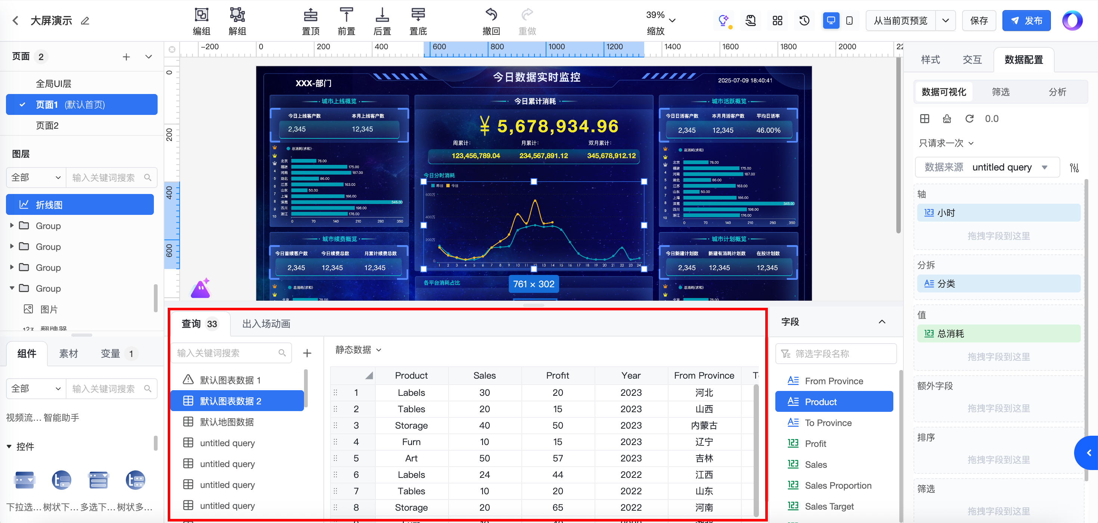Switch to mobile preview mode
1098x523 pixels.
(849, 21)
